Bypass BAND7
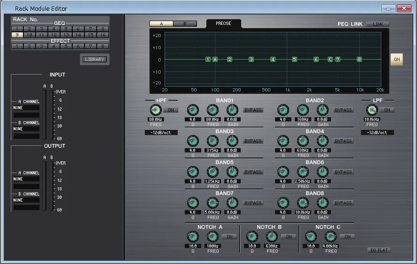 tap(253, 203)
